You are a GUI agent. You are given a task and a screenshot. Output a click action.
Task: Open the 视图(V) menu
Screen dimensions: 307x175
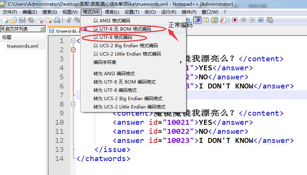70,12
